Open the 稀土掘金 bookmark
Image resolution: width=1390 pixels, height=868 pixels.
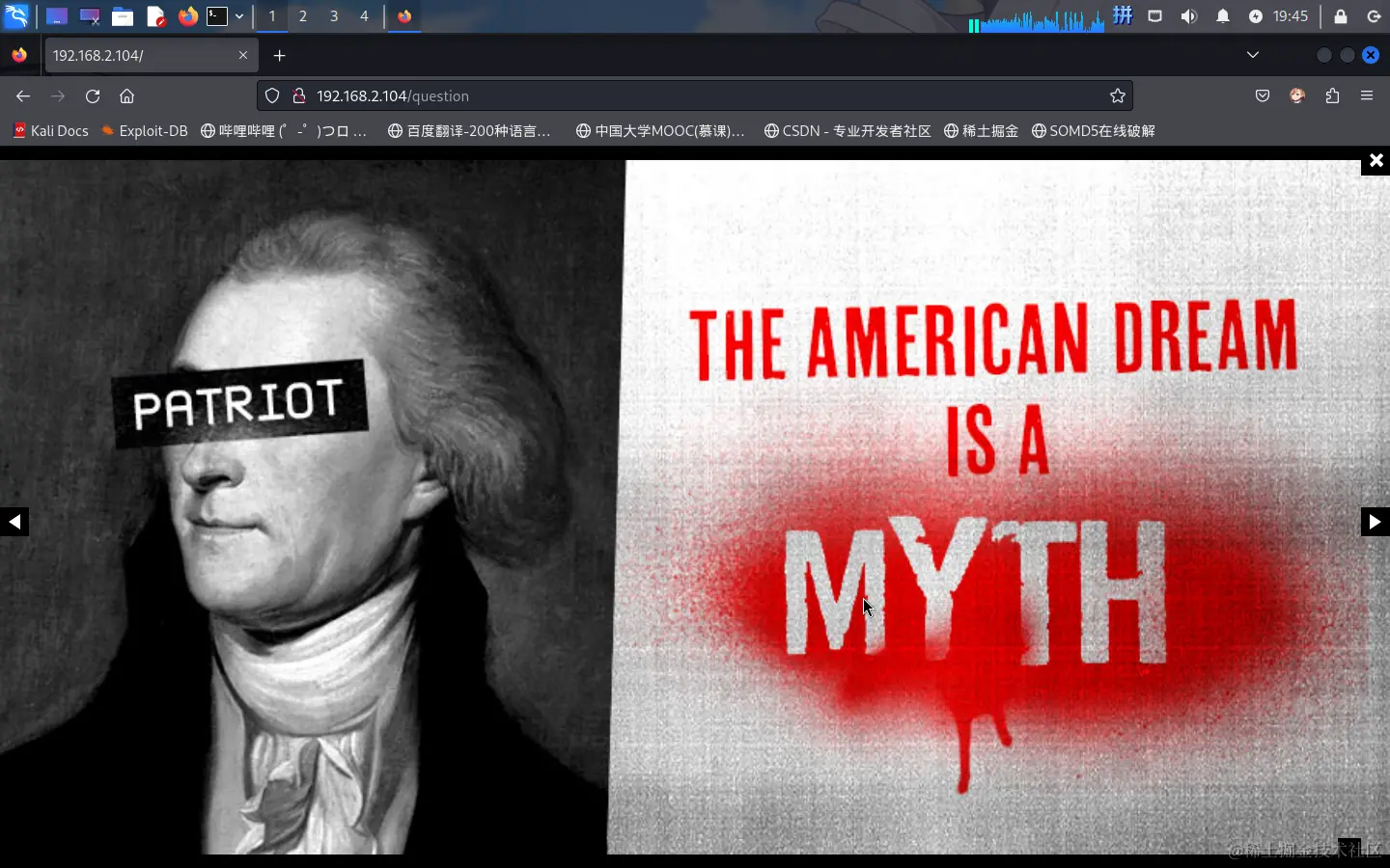point(982,131)
